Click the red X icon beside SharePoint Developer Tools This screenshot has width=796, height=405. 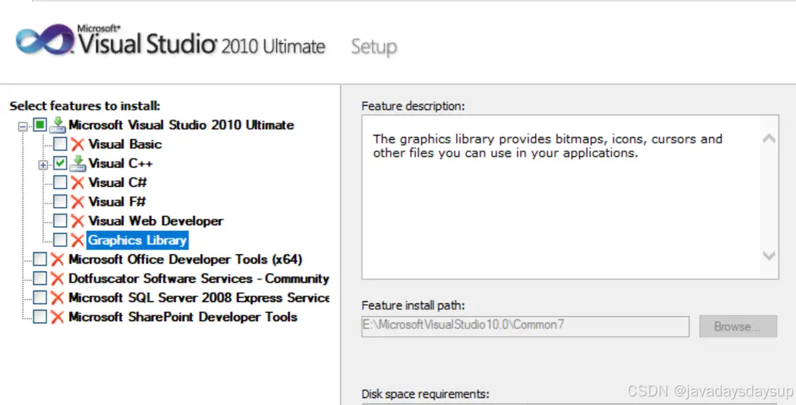pos(57,317)
